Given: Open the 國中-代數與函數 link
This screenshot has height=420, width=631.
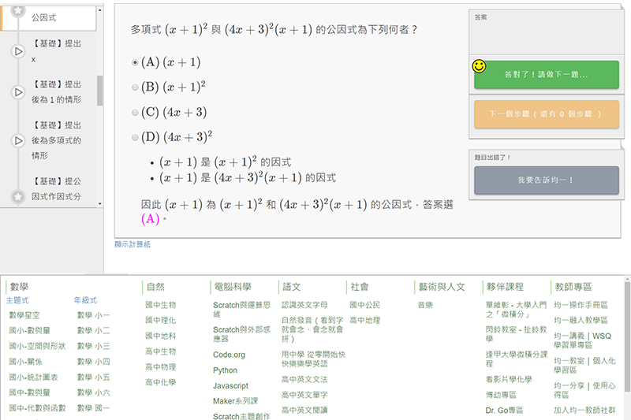Looking at the screenshot, I should click(37, 408).
